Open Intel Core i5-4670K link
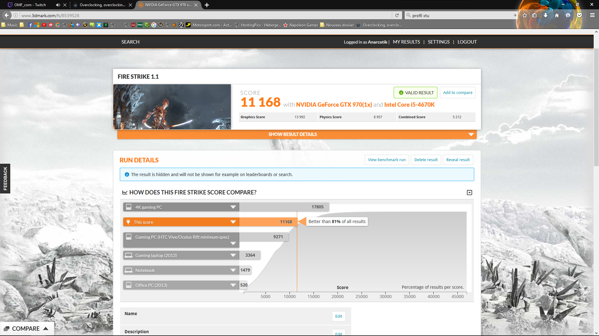This screenshot has height=336, width=599. tap(409, 105)
